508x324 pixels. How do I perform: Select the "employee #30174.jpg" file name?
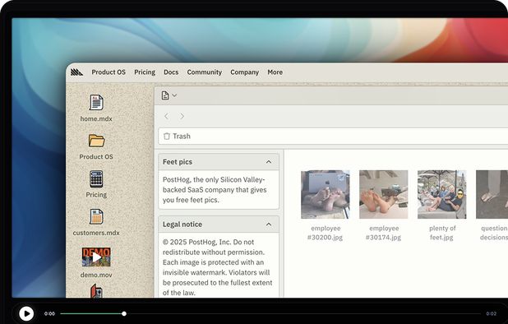click(x=384, y=233)
